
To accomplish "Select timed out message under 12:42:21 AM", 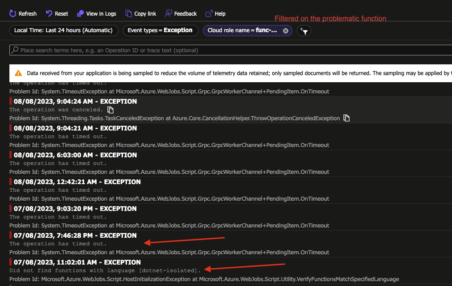I will point(58,190).
